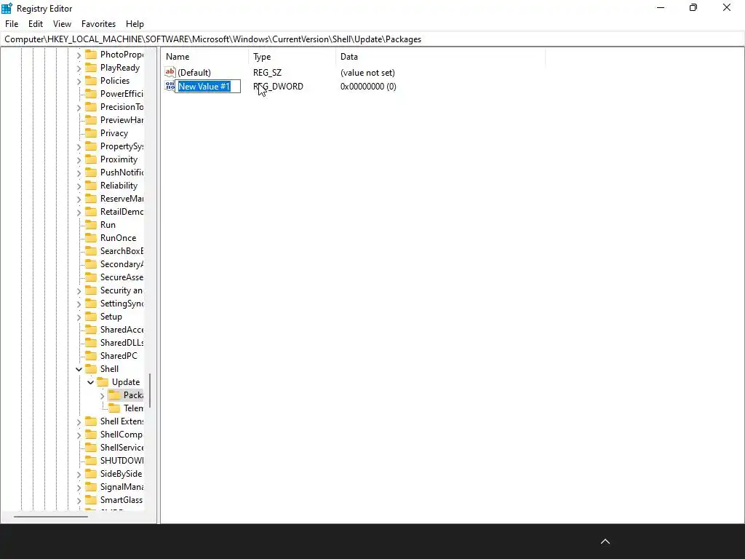Click the Registry Editor app icon in title bar
Screen dimensions: 745x559
click(7, 8)
